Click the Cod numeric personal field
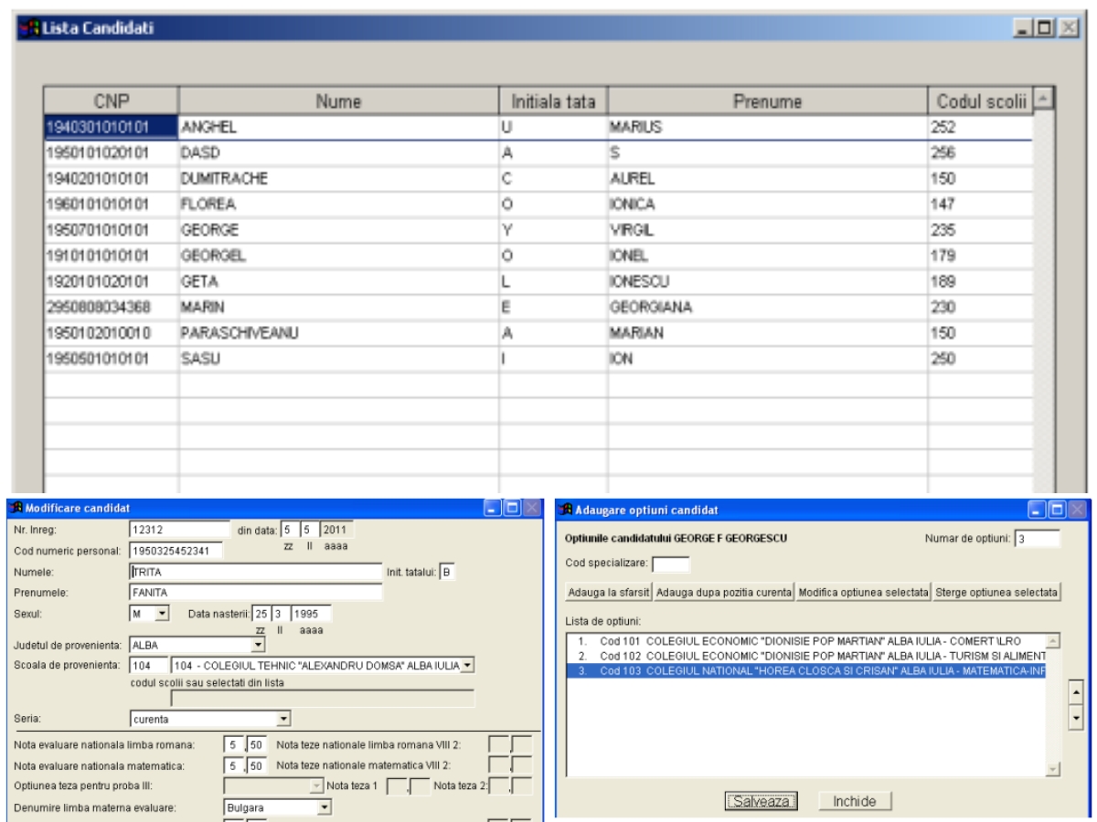The image size is (1097, 822). (176, 549)
